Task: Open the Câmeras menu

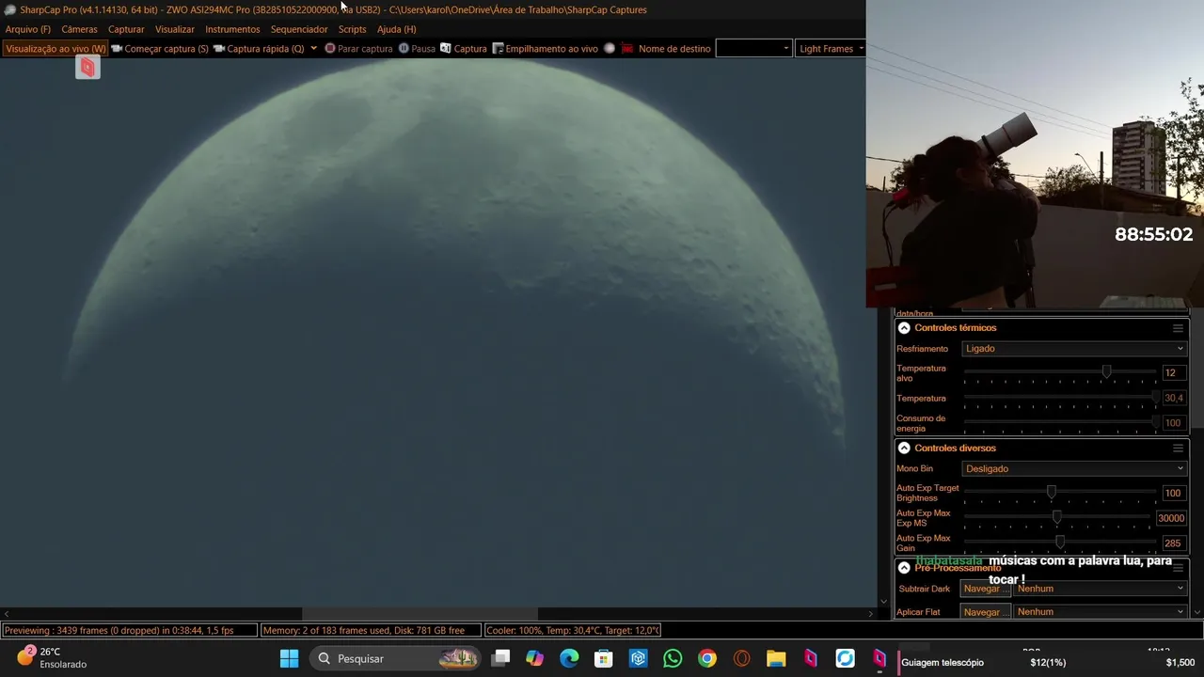Action: coord(79,29)
